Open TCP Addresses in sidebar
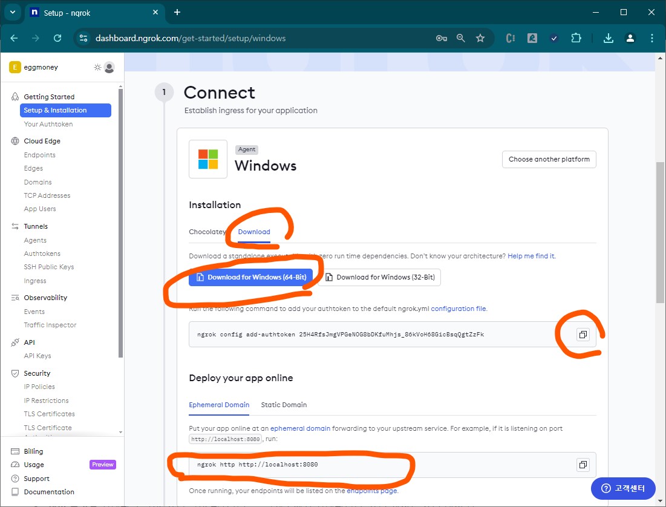 tap(47, 195)
